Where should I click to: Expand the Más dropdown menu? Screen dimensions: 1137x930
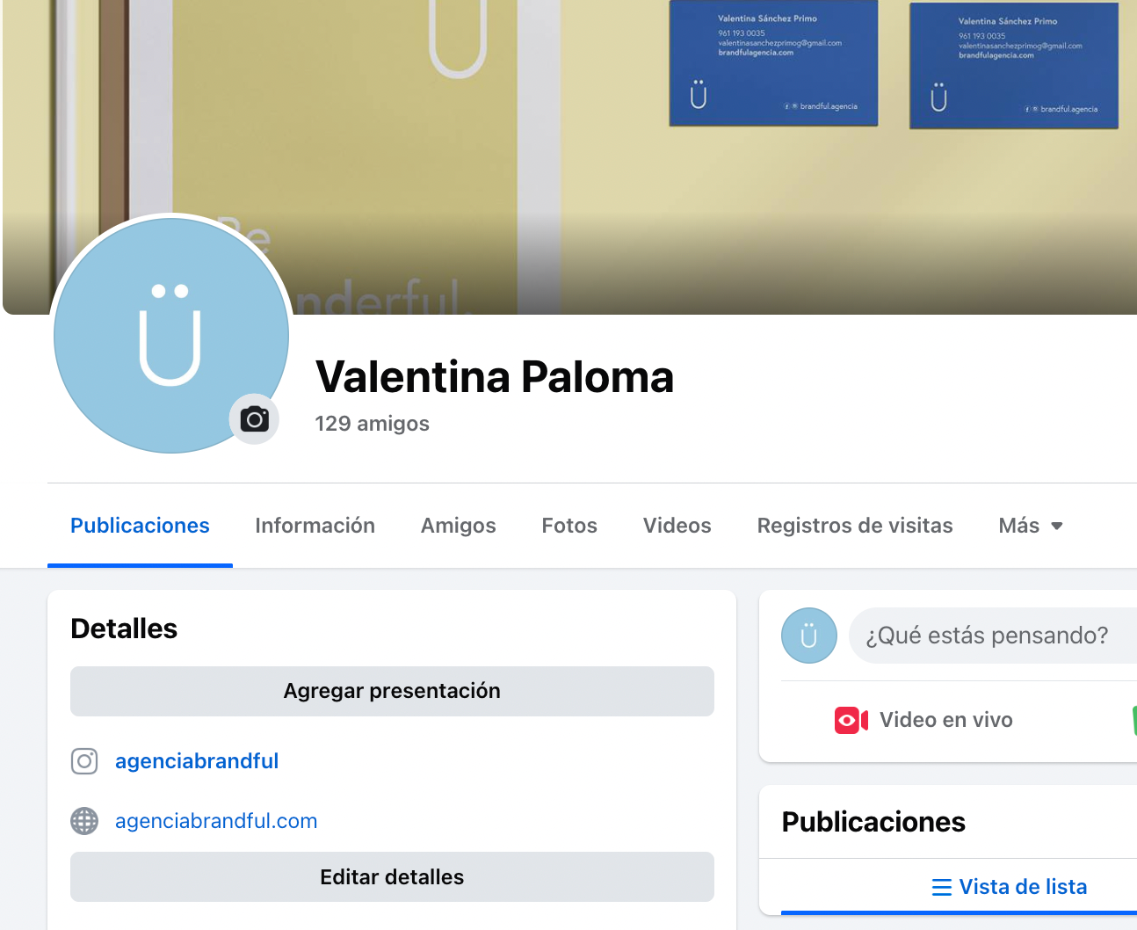point(1031,526)
